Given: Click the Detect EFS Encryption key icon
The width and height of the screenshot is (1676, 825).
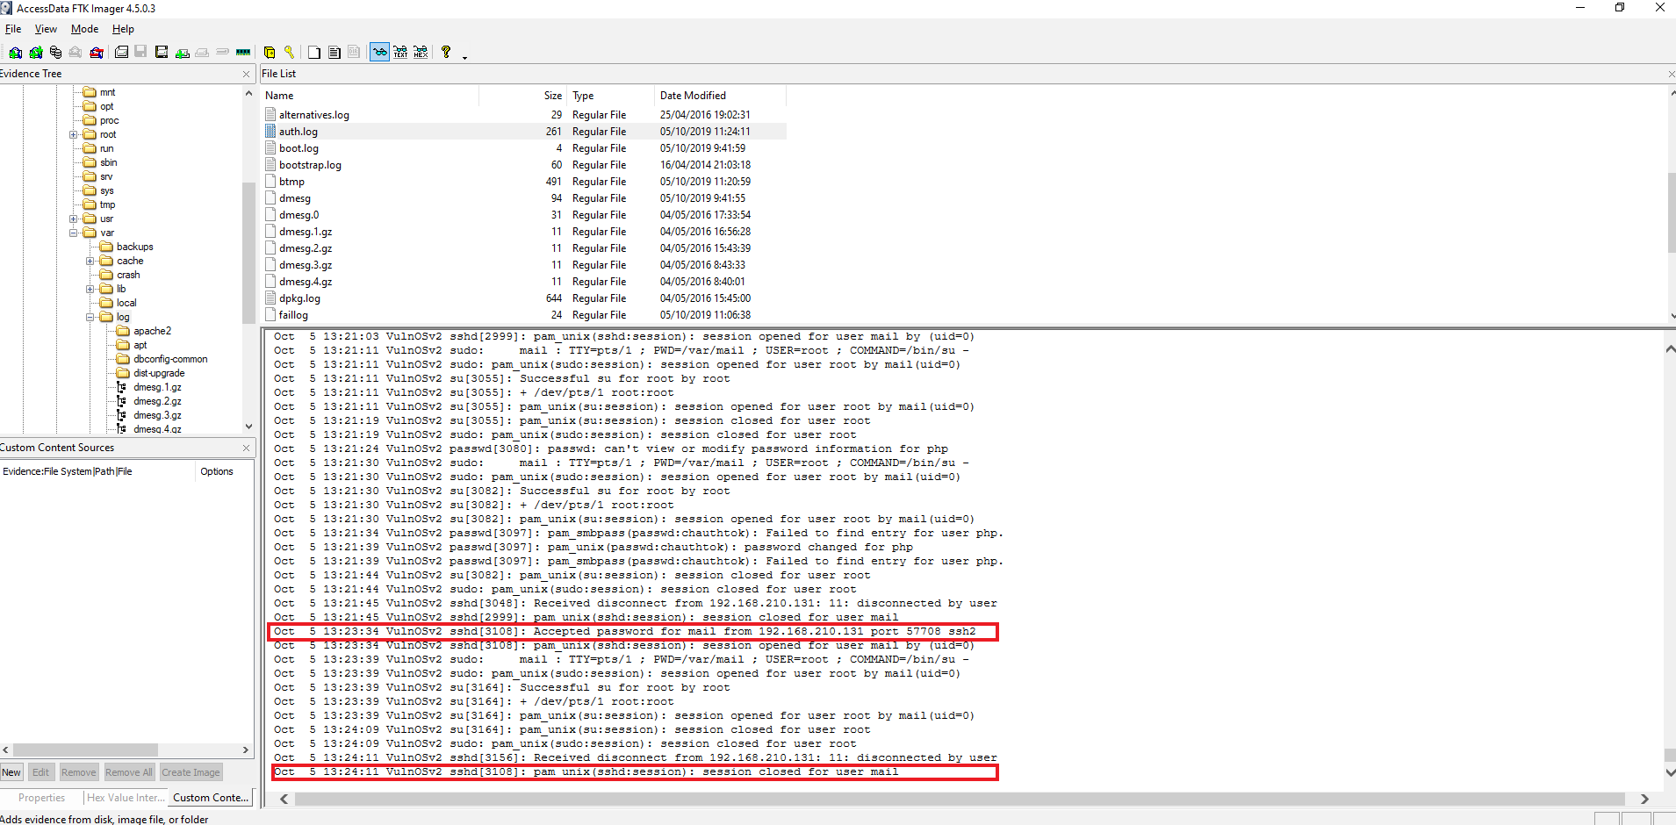Looking at the screenshot, I should tap(289, 53).
